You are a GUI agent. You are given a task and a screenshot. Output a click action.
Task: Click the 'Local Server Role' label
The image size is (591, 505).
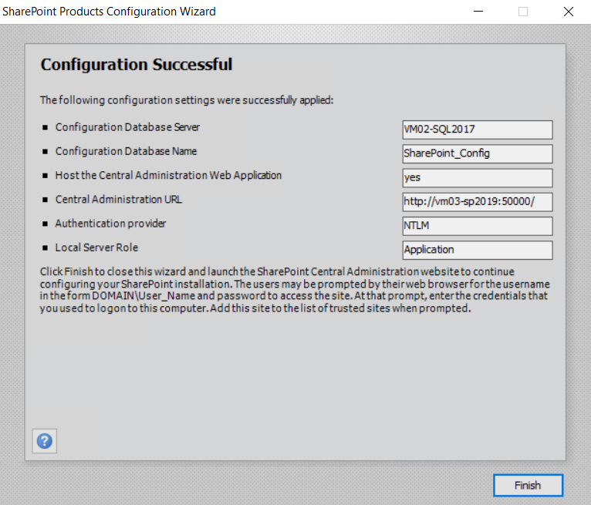click(x=97, y=247)
